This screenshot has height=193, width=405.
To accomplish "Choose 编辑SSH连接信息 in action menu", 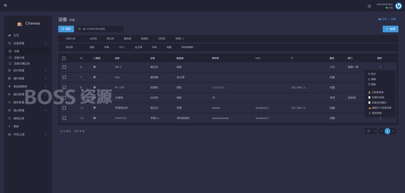I will pyautogui.click(x=380, y=108).
